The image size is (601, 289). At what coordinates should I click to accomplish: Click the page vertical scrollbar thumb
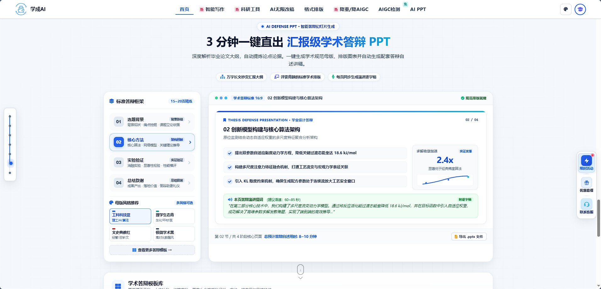(599, 218)
